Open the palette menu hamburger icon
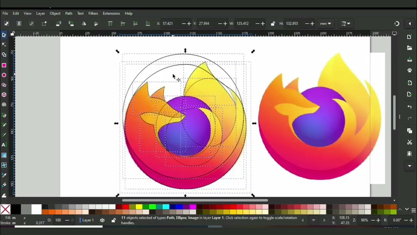This screenshot has width=417, height=235. click(x=413, y=210)
